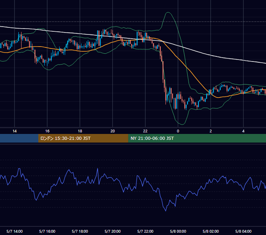Click the 5/8 00:00 time label
This screenshot has height=235, width=266.
pyautogui.click(x=178, y=231)
